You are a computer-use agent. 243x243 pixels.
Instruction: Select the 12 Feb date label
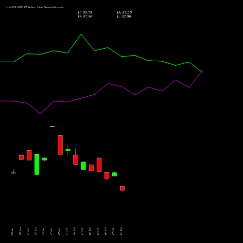(x=90, y=231)
